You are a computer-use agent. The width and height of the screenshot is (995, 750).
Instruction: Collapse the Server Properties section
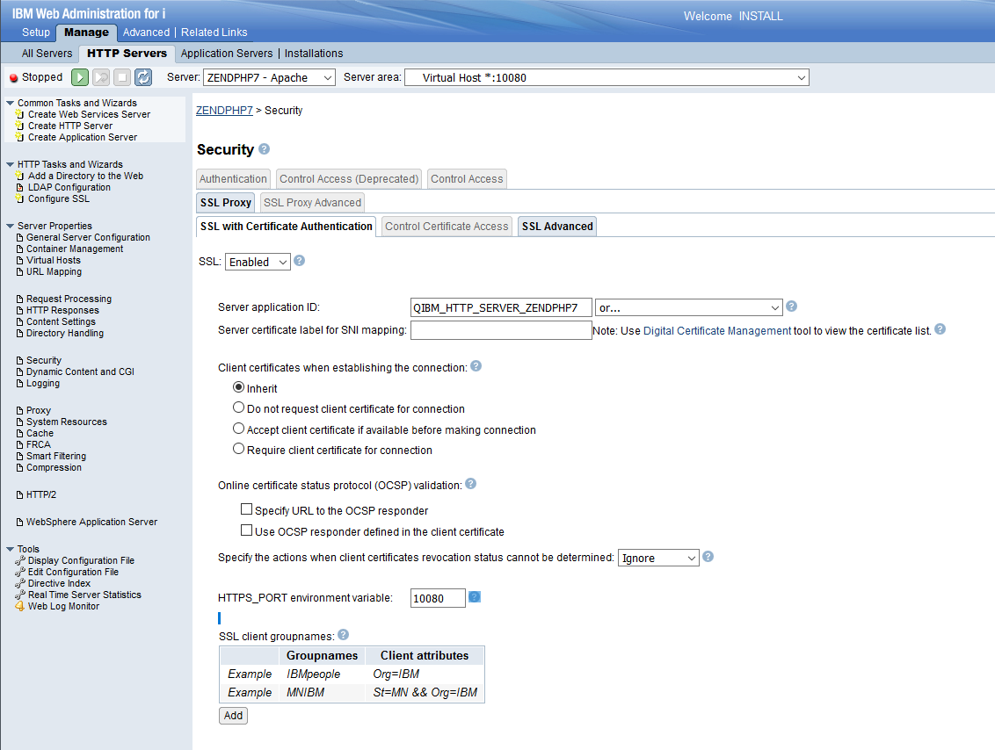10,226
